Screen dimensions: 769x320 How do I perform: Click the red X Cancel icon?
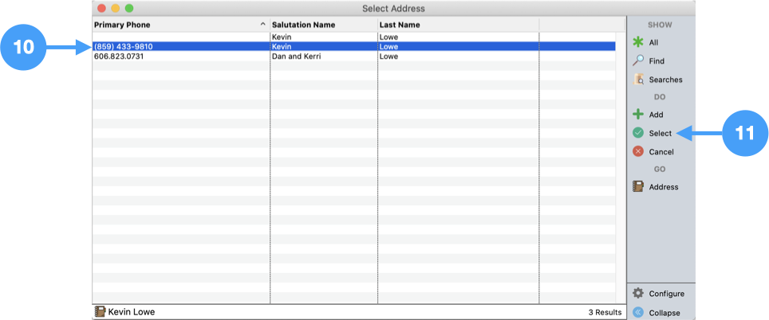tap(638, 151)
